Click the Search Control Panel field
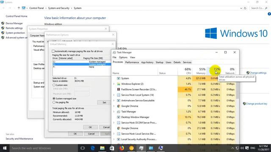The width and height of the screenshot is (271, 152). pyautogui.click(x=259, y=8)
